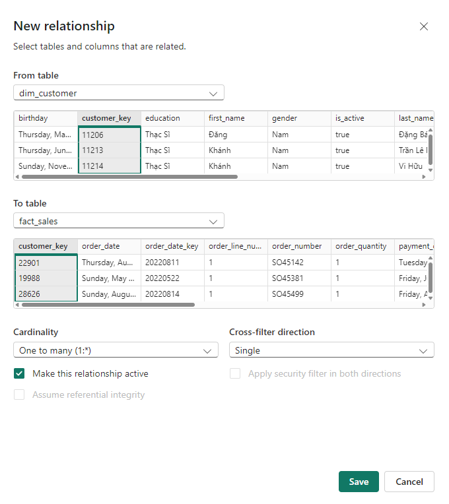
Task: Select order_line_nu... column header
Action: click(x=236, y=246)
